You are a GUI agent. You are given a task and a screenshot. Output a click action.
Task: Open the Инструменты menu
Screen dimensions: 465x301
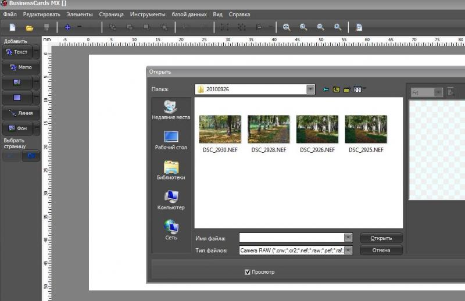[148, 14]
